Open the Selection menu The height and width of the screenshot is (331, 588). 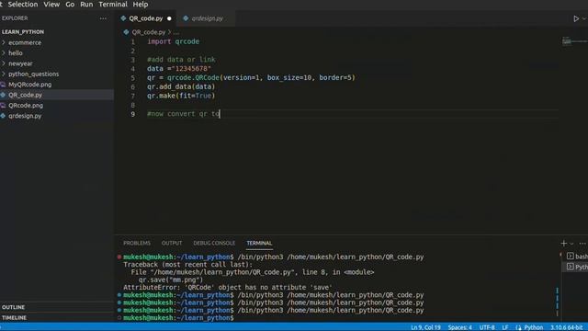[x=22, y=5]
